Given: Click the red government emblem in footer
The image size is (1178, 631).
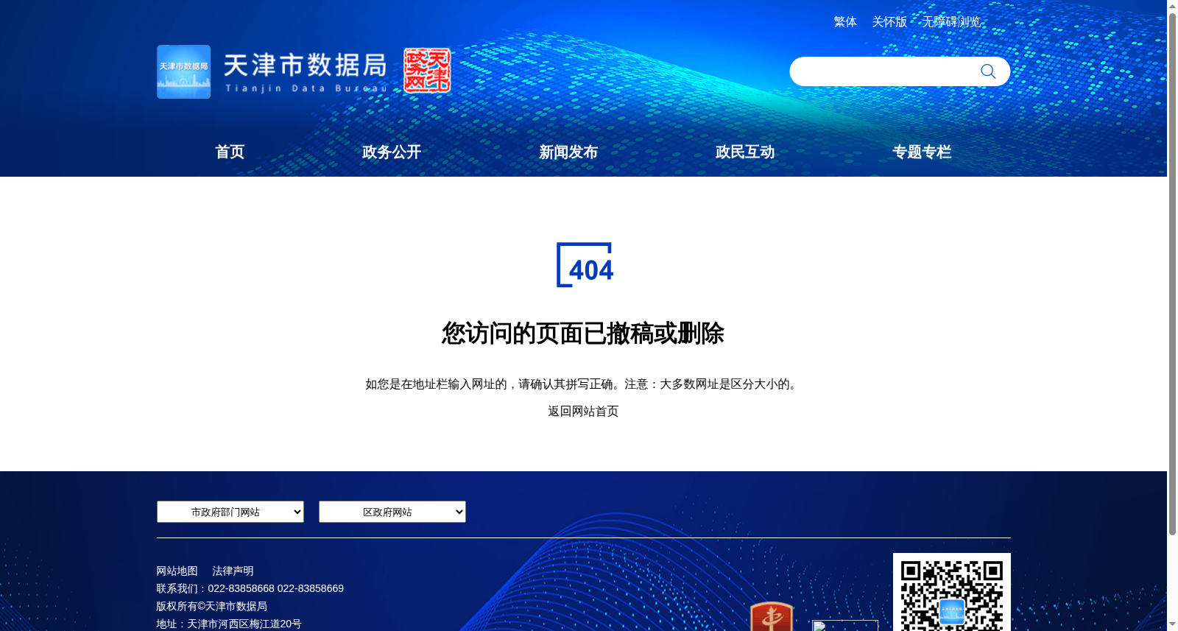Looking at the screenshot, I should pos(772,616).
